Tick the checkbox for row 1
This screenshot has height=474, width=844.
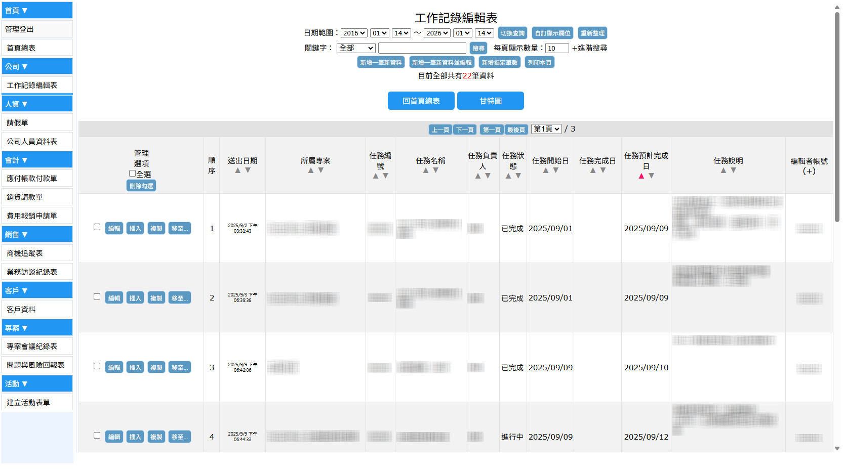pyautogui.click(x=97, y=227)
